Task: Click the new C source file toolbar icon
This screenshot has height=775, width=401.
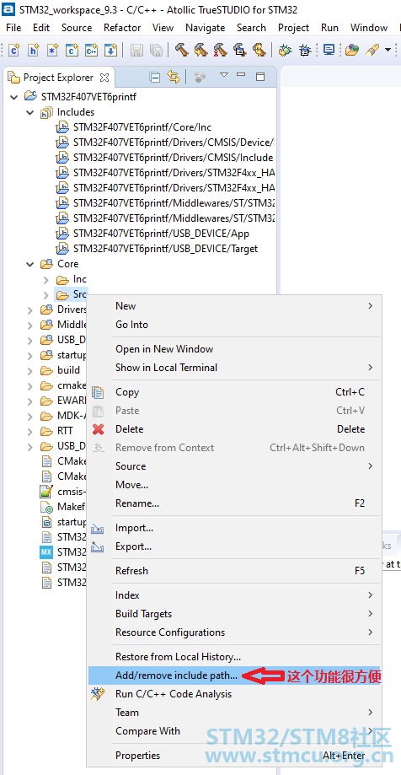Action: click(x=13, y=50)
